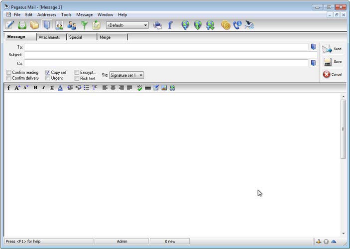This screenshot has width=350, height=249.
Task: Apply bold formatting in editor toolbar
Action: pos(35,88)
